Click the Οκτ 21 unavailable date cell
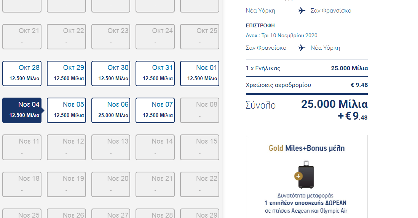 (22, 36)
